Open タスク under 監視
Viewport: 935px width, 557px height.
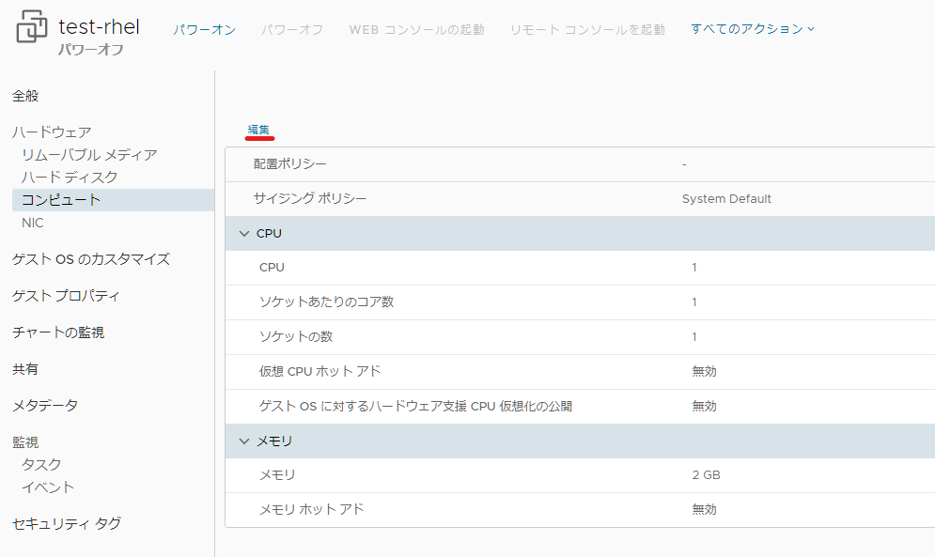(x=41, y=465)
